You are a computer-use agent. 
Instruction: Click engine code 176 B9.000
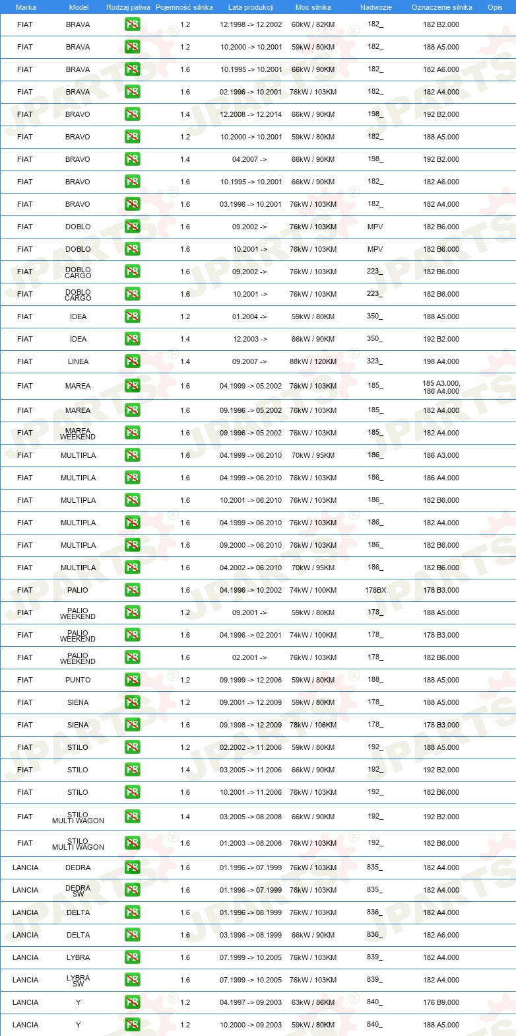pos(441,1002)
